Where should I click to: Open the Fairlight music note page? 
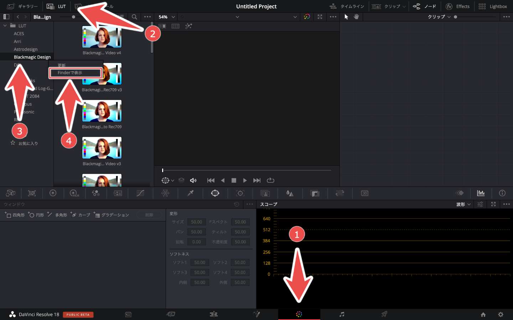click(342, 314)
